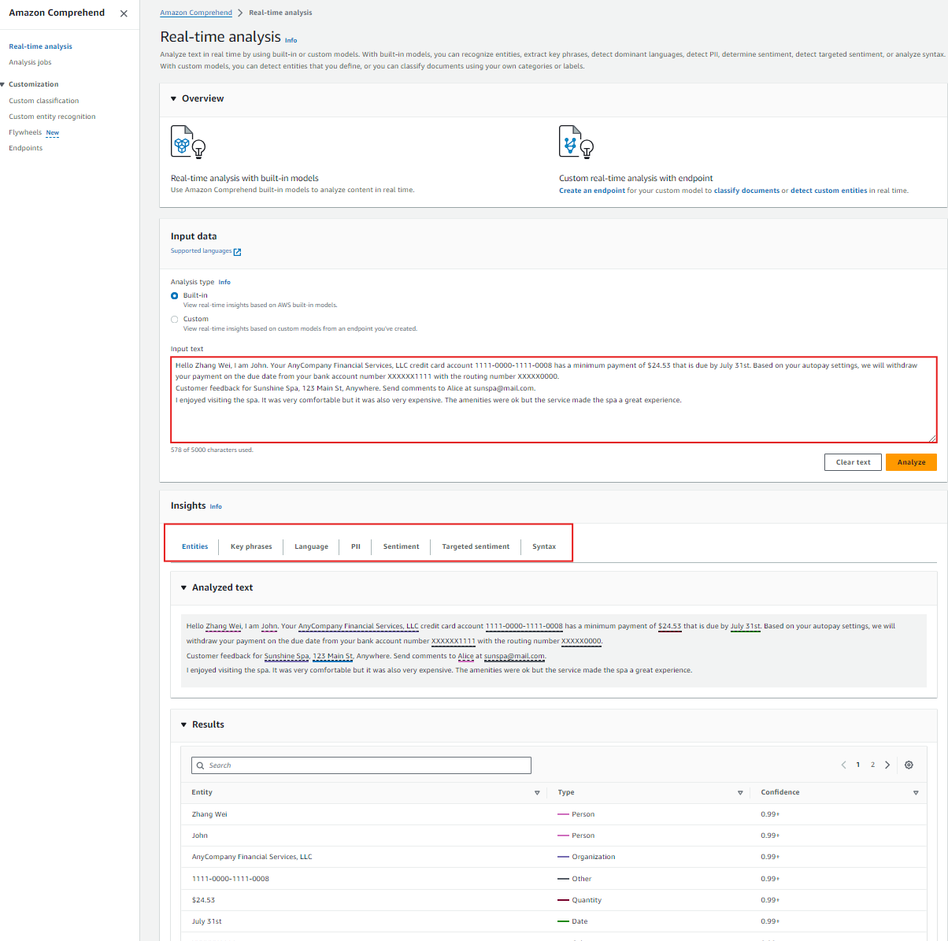Open Flywheels in side navigation
This screenshot has height=941, width=948.
(25, 132)
